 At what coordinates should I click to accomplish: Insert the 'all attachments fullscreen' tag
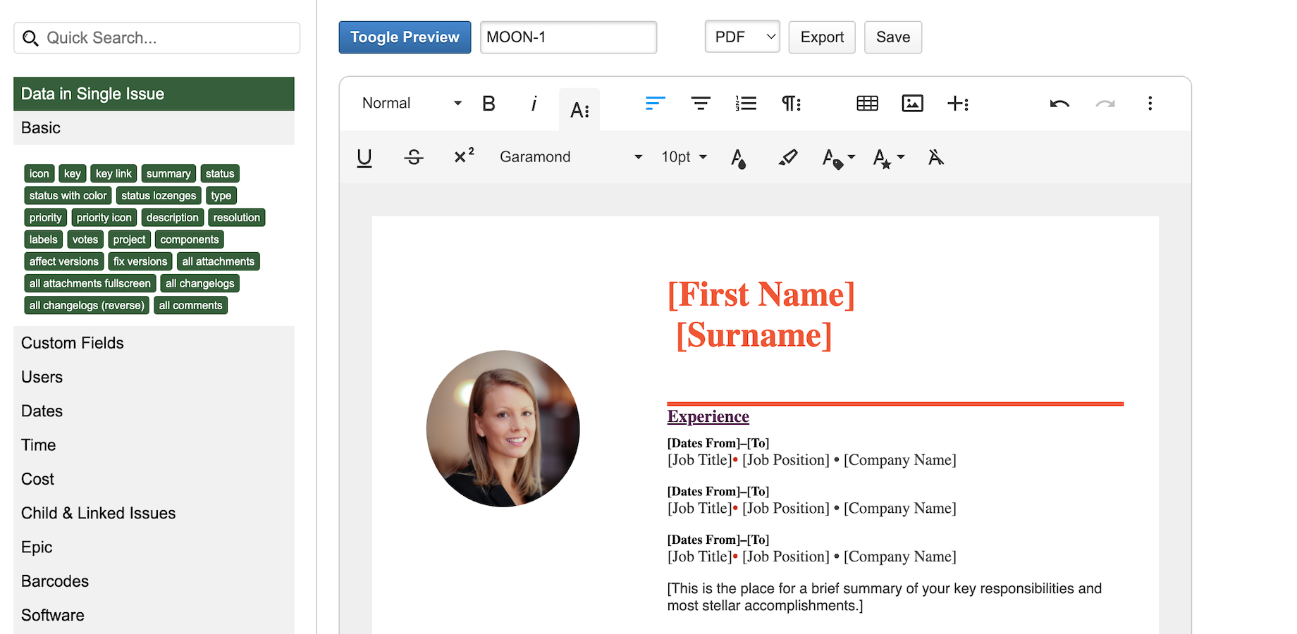point(90,283)
